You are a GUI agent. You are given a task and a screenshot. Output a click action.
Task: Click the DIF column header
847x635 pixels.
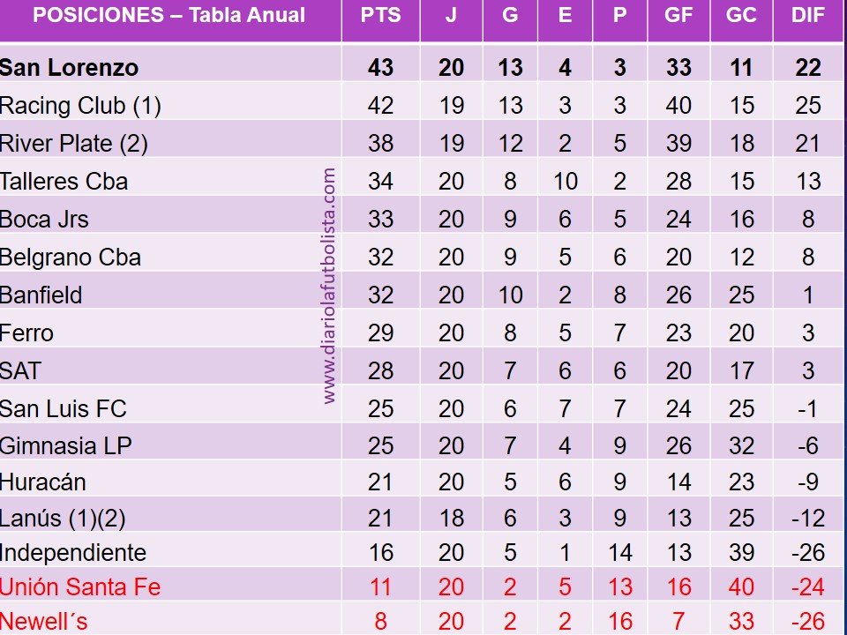[808, 15]
